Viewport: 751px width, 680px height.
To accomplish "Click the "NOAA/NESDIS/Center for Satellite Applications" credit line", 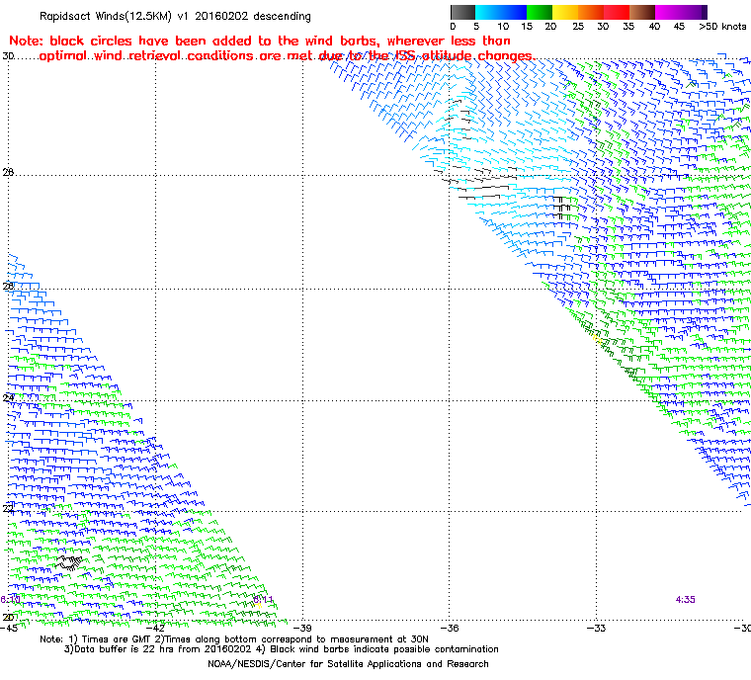I will 348,664.
